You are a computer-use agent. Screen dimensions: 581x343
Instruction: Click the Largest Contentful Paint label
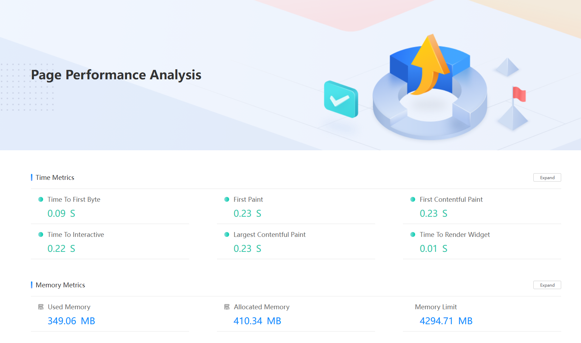269,234
